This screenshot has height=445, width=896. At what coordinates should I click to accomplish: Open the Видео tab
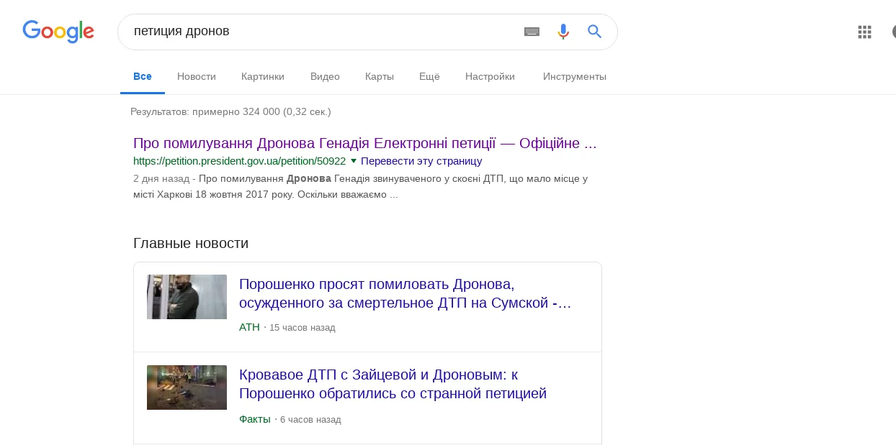[x=325, y=76]
